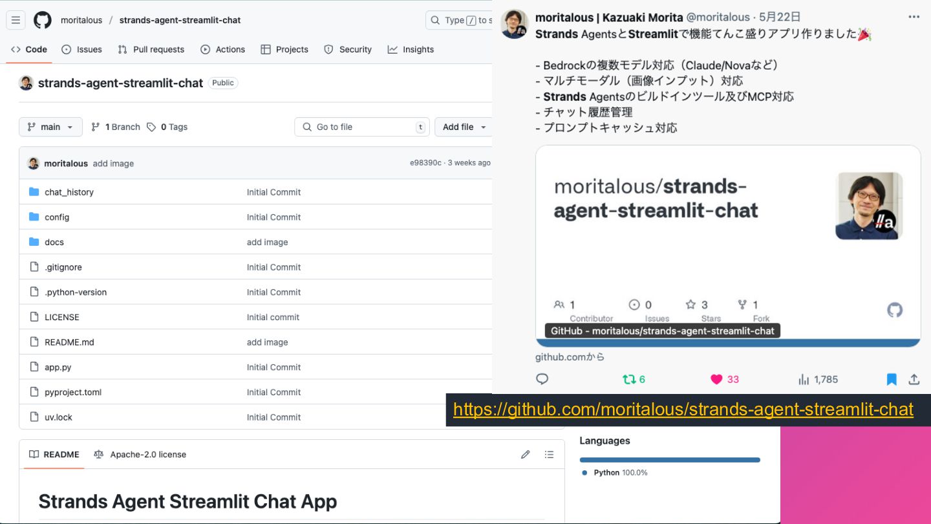Switch to the Projects tab

[284, 49]
